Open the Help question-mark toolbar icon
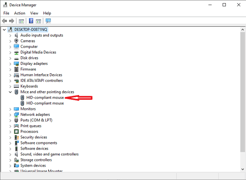 31,21
